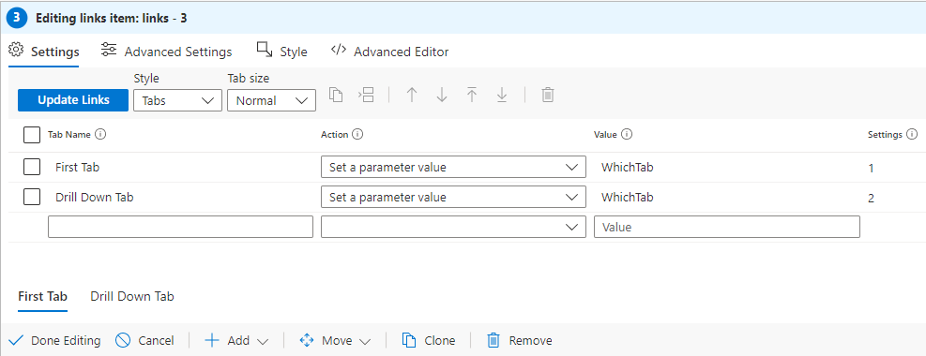
Task: Move selected link to bottom arrow
Action: [x=502, y=95]
